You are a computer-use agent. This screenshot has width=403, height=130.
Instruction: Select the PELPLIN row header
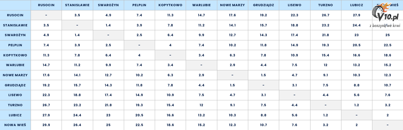pos(15,45)
